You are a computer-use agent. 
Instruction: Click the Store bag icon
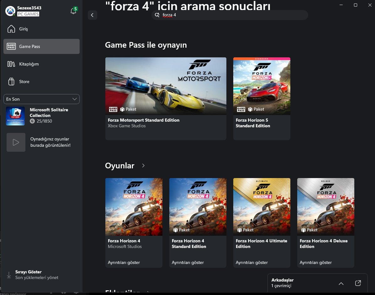[11, 82]
